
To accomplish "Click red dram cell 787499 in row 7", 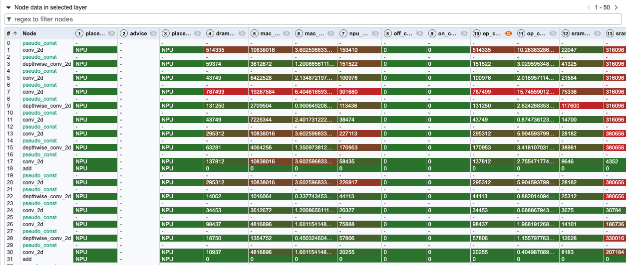I will point(226,92).
